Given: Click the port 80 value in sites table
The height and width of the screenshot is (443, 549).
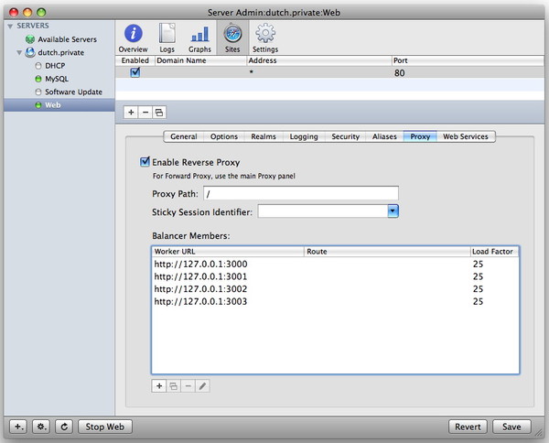Looking at the screenshot, I should click(400, 73).
